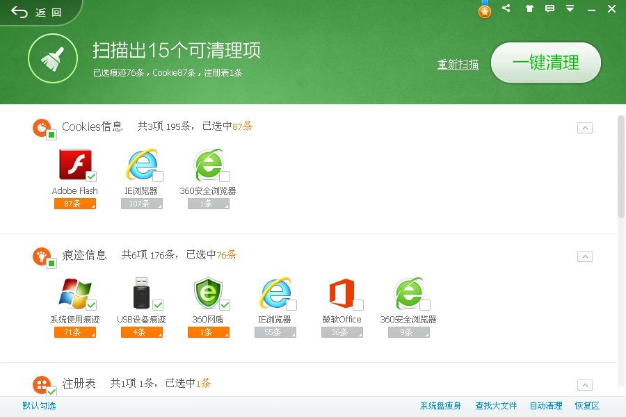Screen dimensions: 626x417
Task: Expand 微软Office 36条 details
Action: (342, 332)
